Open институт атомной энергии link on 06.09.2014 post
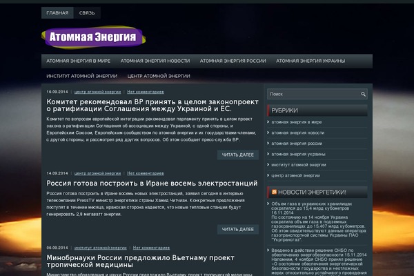The height and width of the screenshot is (276, 414). (100, 248)
